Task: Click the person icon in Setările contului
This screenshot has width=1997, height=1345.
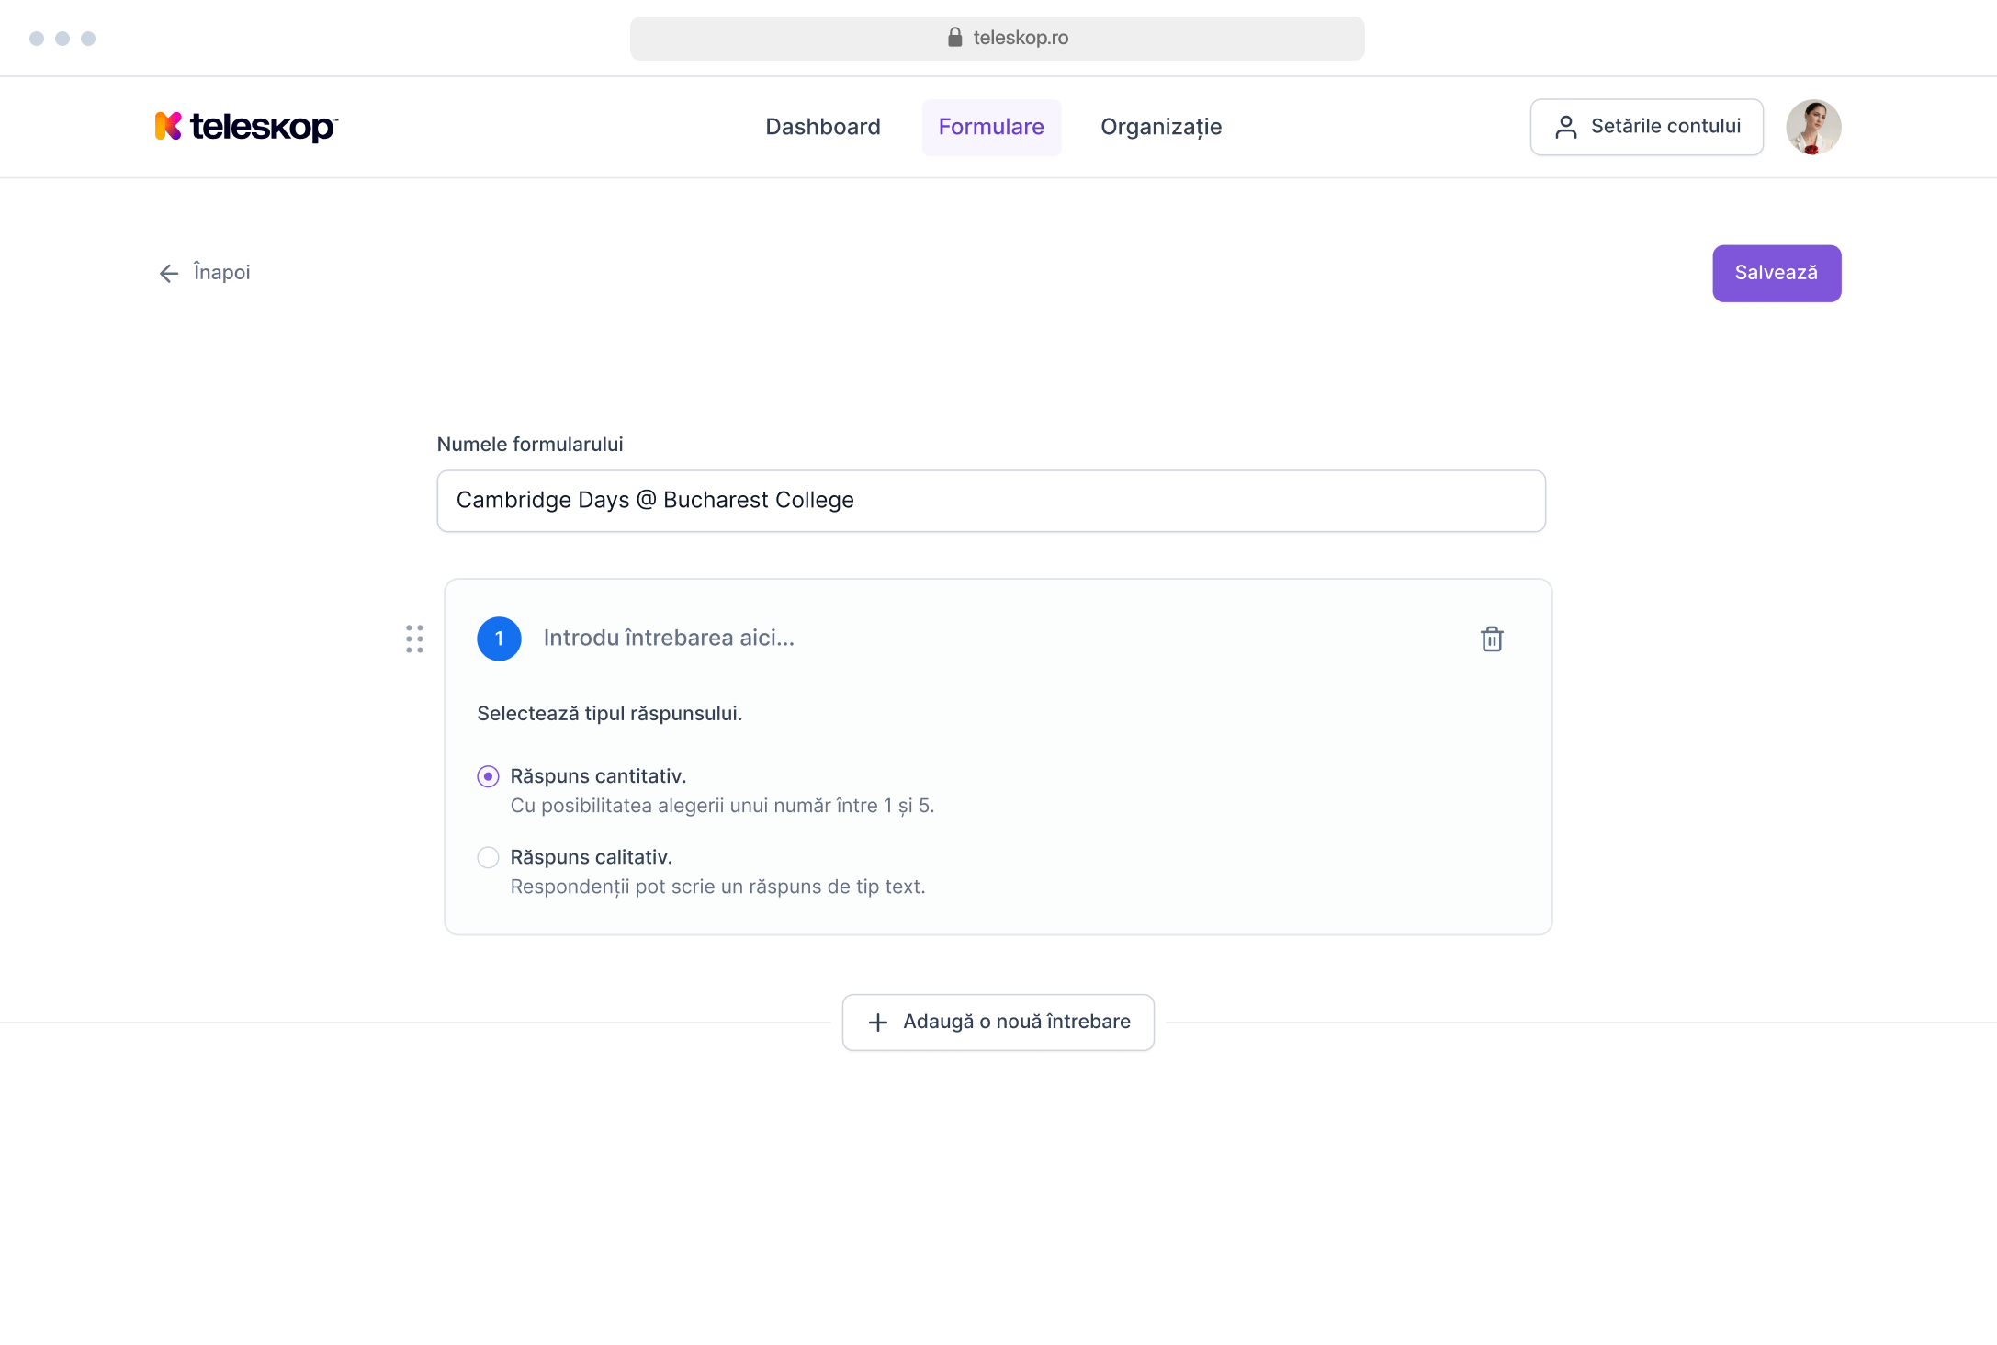Action: (1565, 127)
